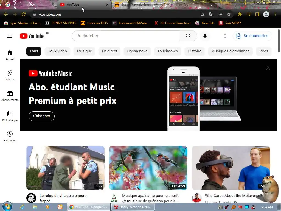Click the youtube.com address bar
The height and width of the screenshot is (211, 281).
[115, 14]
